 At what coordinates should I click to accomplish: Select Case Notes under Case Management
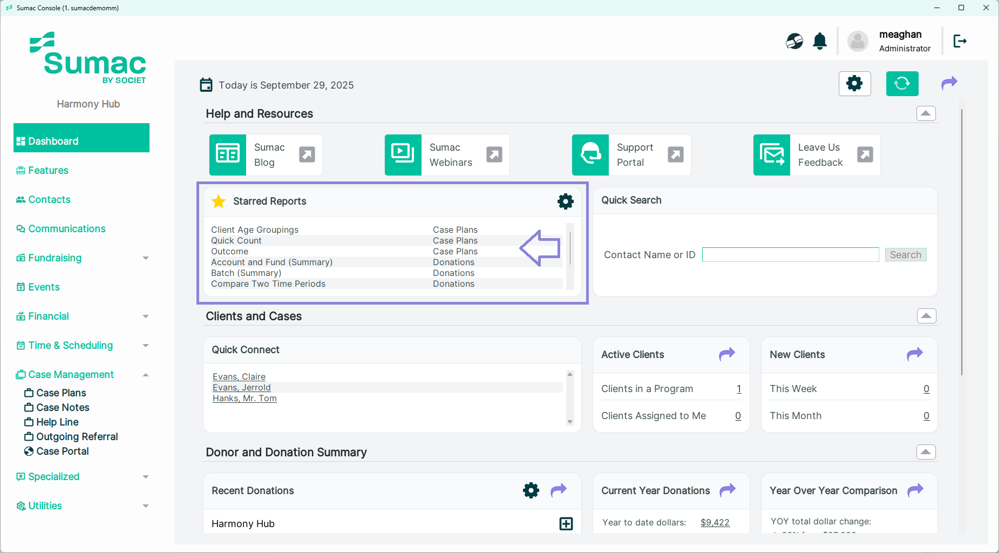(63, 408)
